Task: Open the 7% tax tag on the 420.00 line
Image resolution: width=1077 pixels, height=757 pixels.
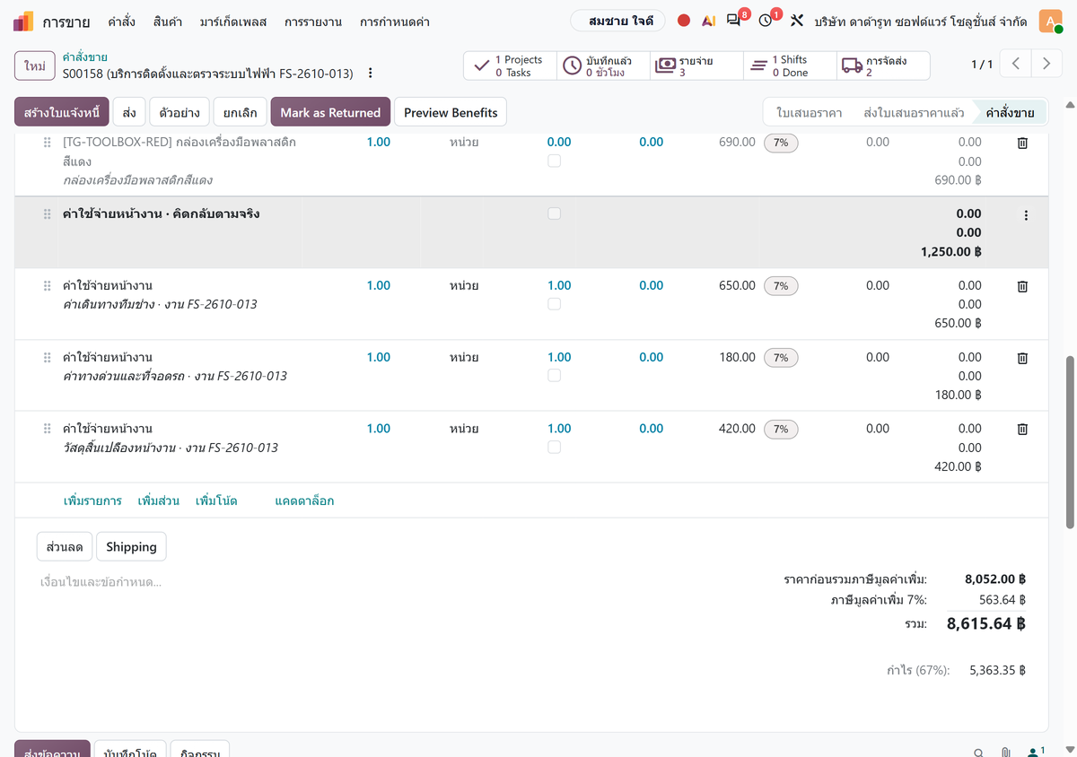Action: (781, 430)
